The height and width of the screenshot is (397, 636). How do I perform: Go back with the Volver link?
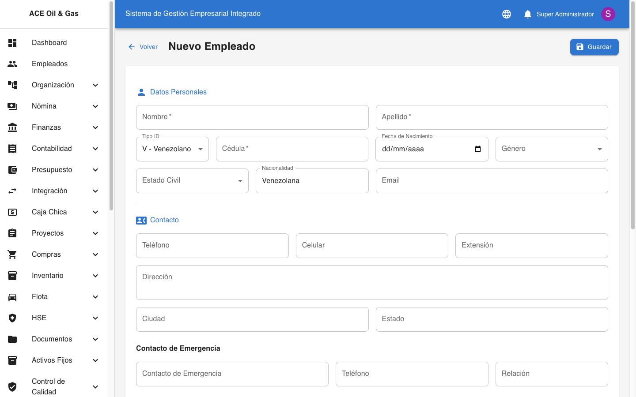coord(143,47)
